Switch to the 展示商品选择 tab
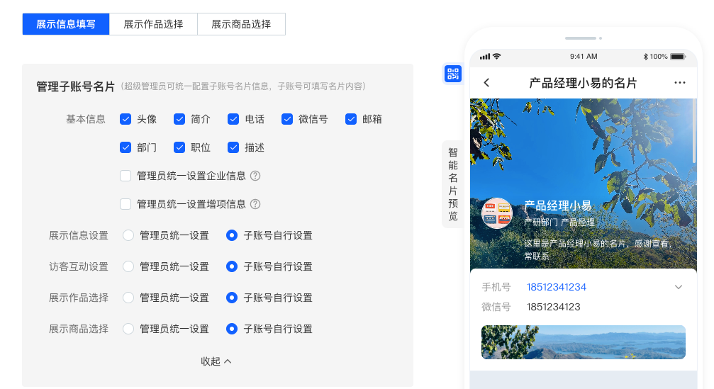Screen dimensions: 714x389 point(241,24)
